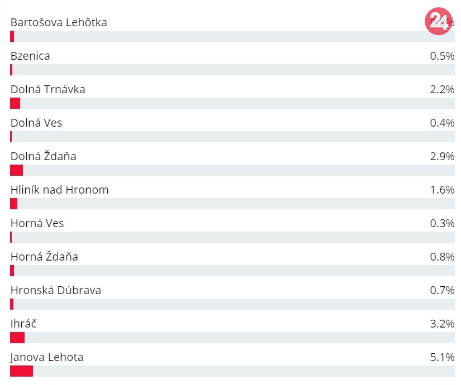Click the Janova Lehota red progress bar
This screenshot has height=385, width=461.
[21, 371]
